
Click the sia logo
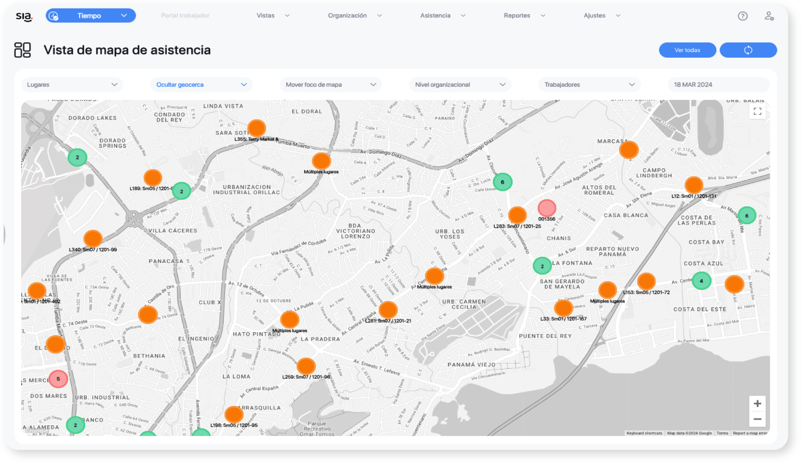[24, 16]
